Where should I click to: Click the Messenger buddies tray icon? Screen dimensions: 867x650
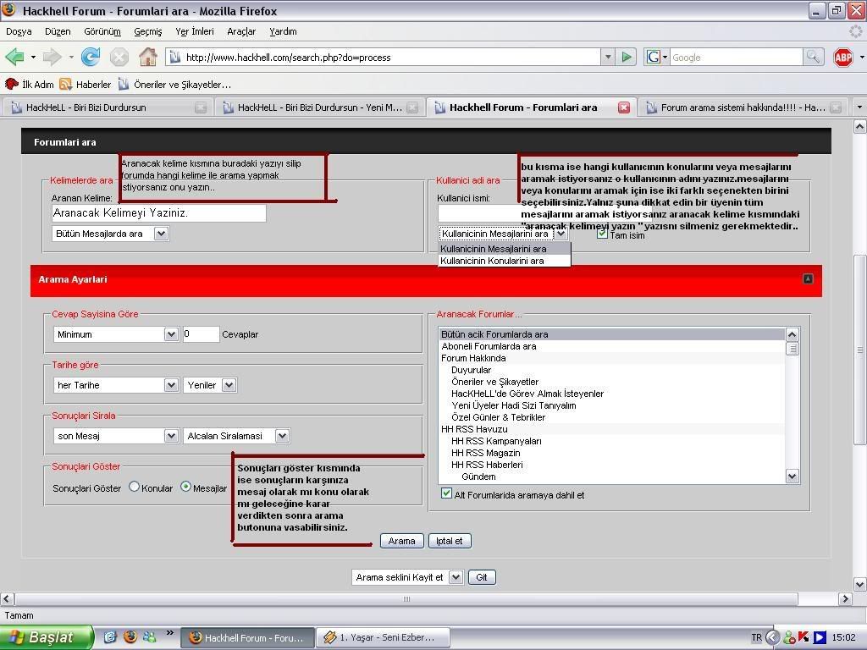tap(790, 638)
